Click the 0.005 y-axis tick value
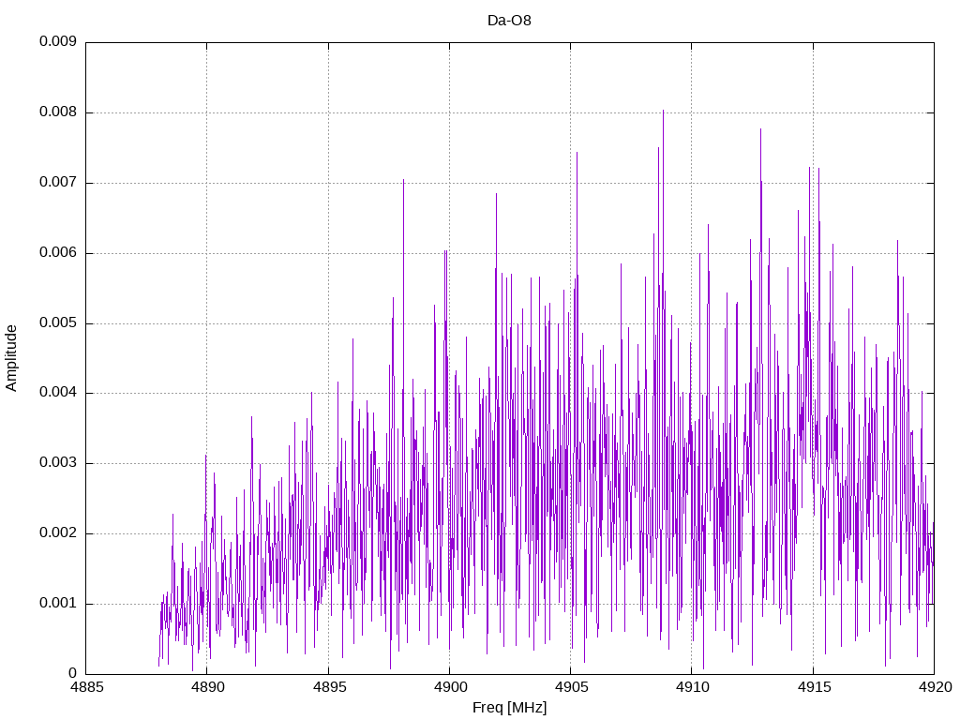Image resolution: width=960 pixels, height=720 pixels. pyautogui.click(x=58, y=322)
